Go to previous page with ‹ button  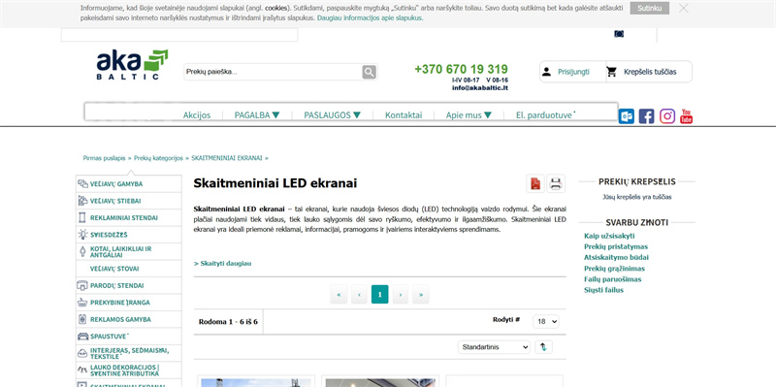[x=359, y=295]
